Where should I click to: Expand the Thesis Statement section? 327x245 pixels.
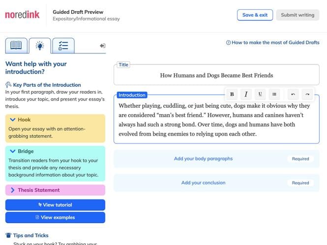pyautogui.click(x=55, y=190)
